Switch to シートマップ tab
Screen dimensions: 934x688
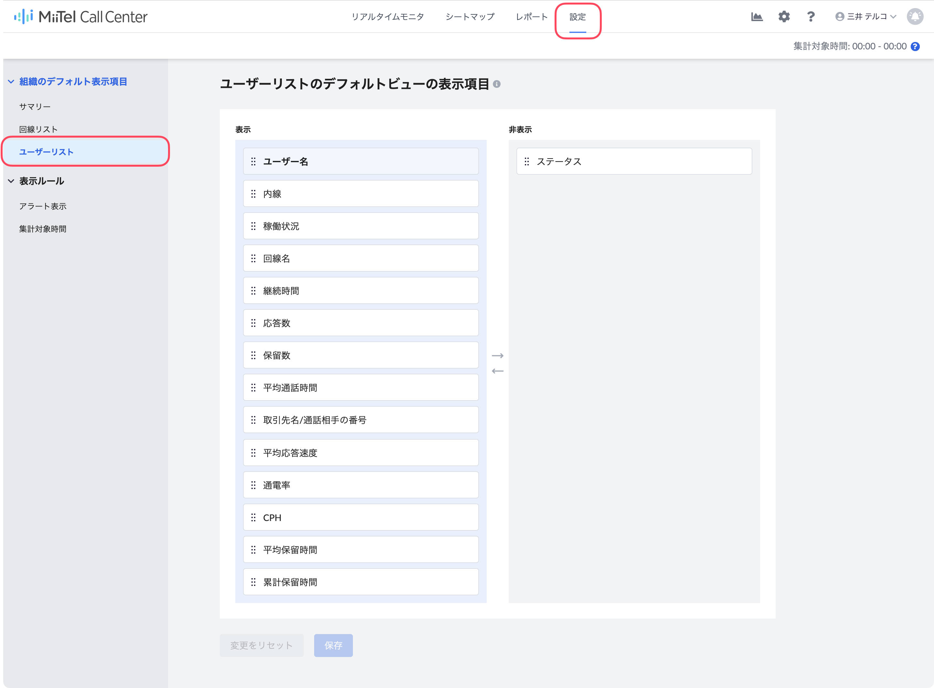470,17
